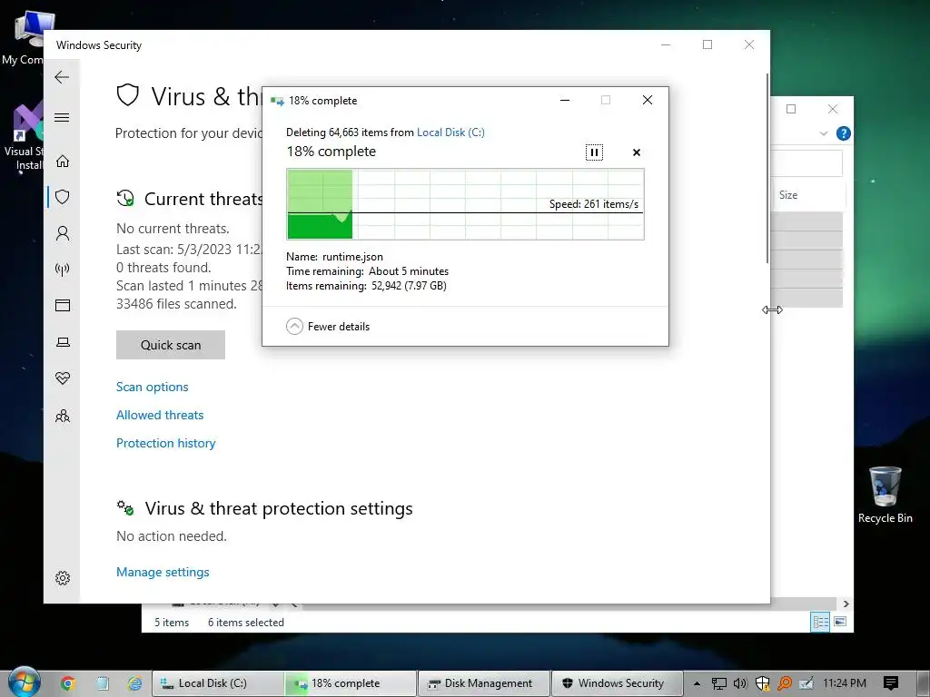The width and height of the screenshot is (930, 697).
Task: Open Family options sidebar icon
Action: point(63,416)
